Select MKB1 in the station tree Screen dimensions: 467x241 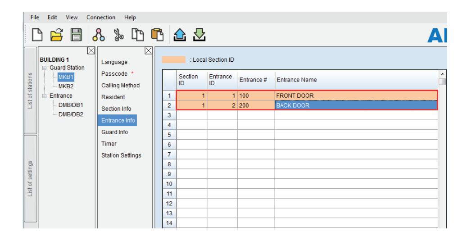[66, 77]
